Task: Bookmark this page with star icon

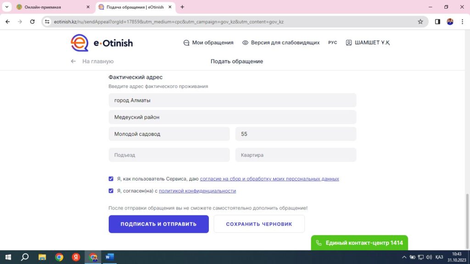Action: [x=420, y=22]
